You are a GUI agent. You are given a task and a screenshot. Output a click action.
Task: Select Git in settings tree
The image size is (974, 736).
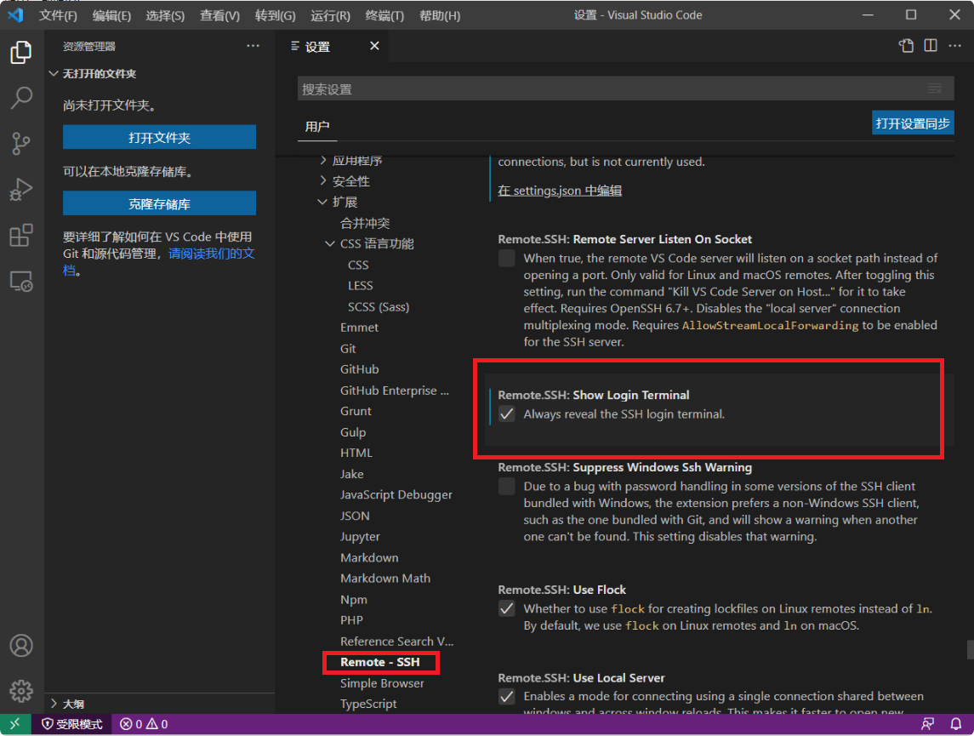point(348,349)
